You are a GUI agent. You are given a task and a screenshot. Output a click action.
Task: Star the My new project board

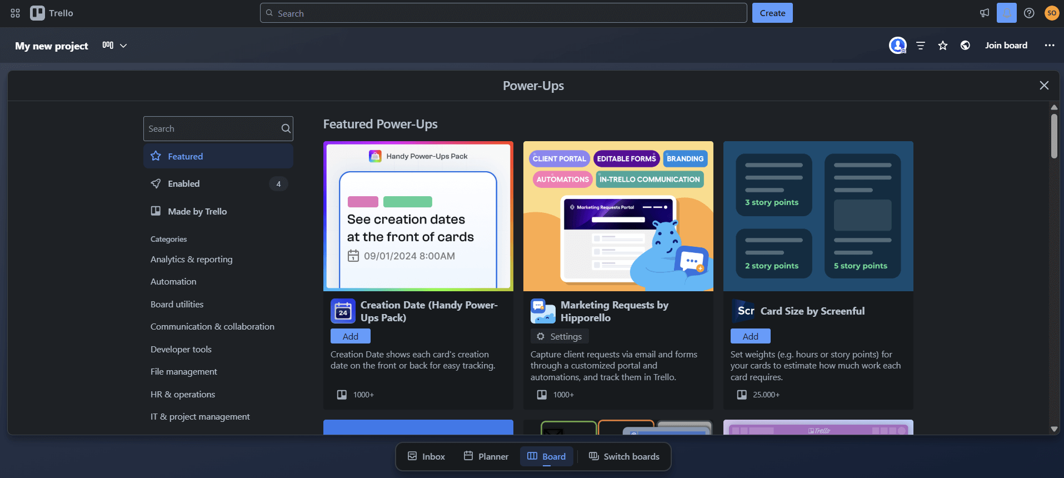(943, 46)
